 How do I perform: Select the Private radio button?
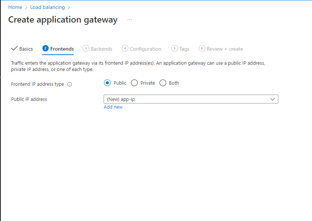[134, 83]
